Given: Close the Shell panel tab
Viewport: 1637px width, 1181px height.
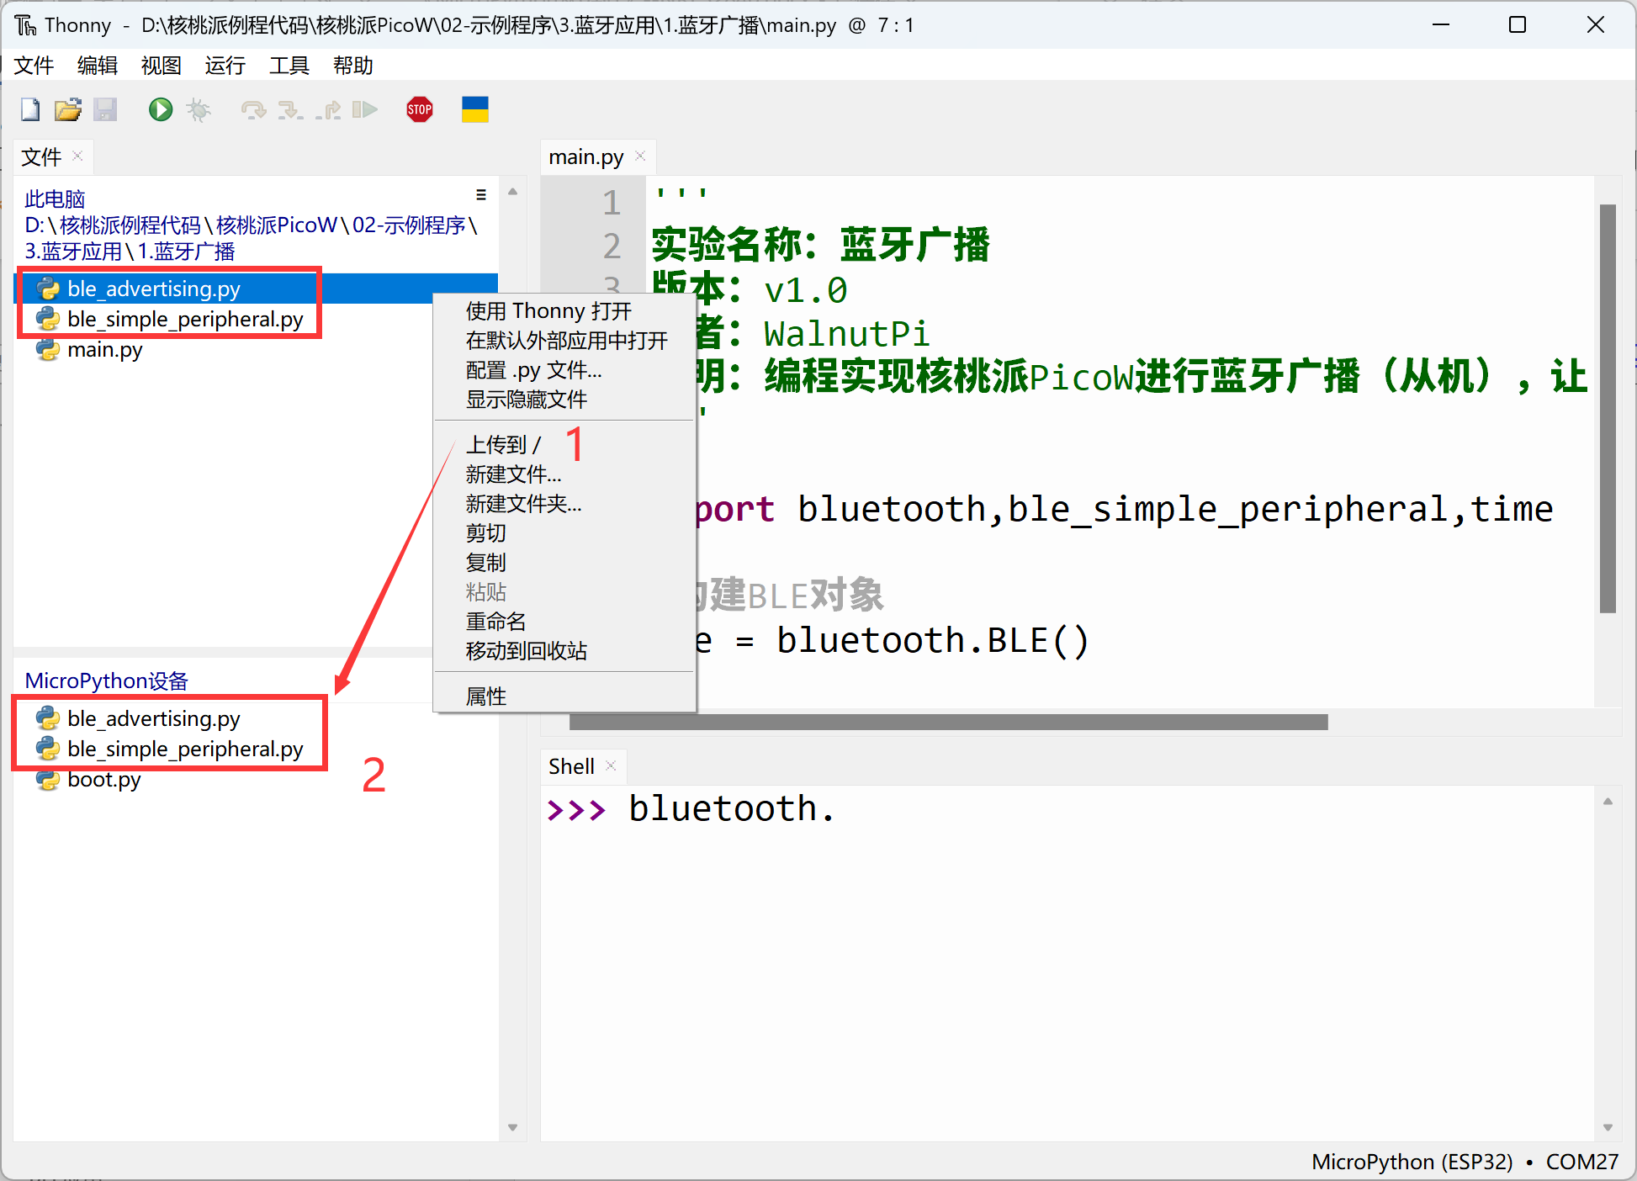Looking at the screenshot, I should pos(611,765).
